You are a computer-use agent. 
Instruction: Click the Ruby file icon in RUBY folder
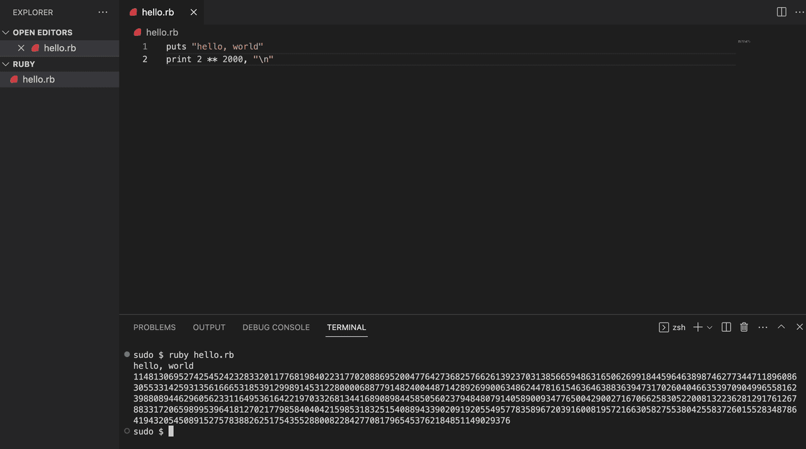[x=14, y=79]
